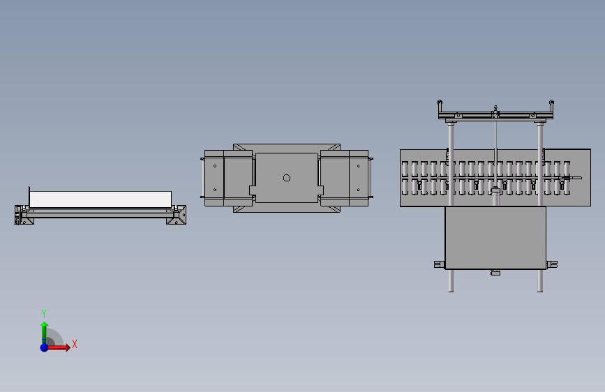Select the large gray tank box on the right model

(x=495, y=238)
